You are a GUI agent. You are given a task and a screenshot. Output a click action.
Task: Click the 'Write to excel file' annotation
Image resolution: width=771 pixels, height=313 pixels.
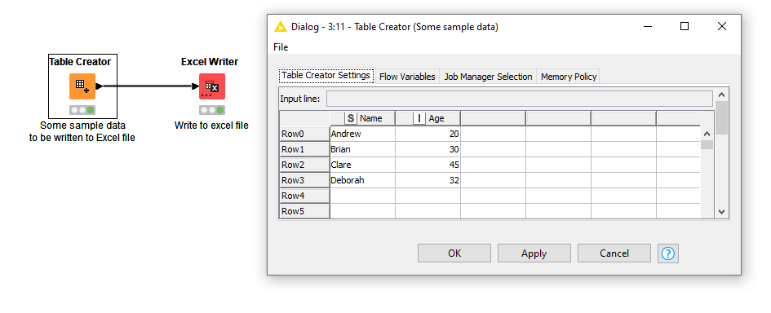point(211,126)
